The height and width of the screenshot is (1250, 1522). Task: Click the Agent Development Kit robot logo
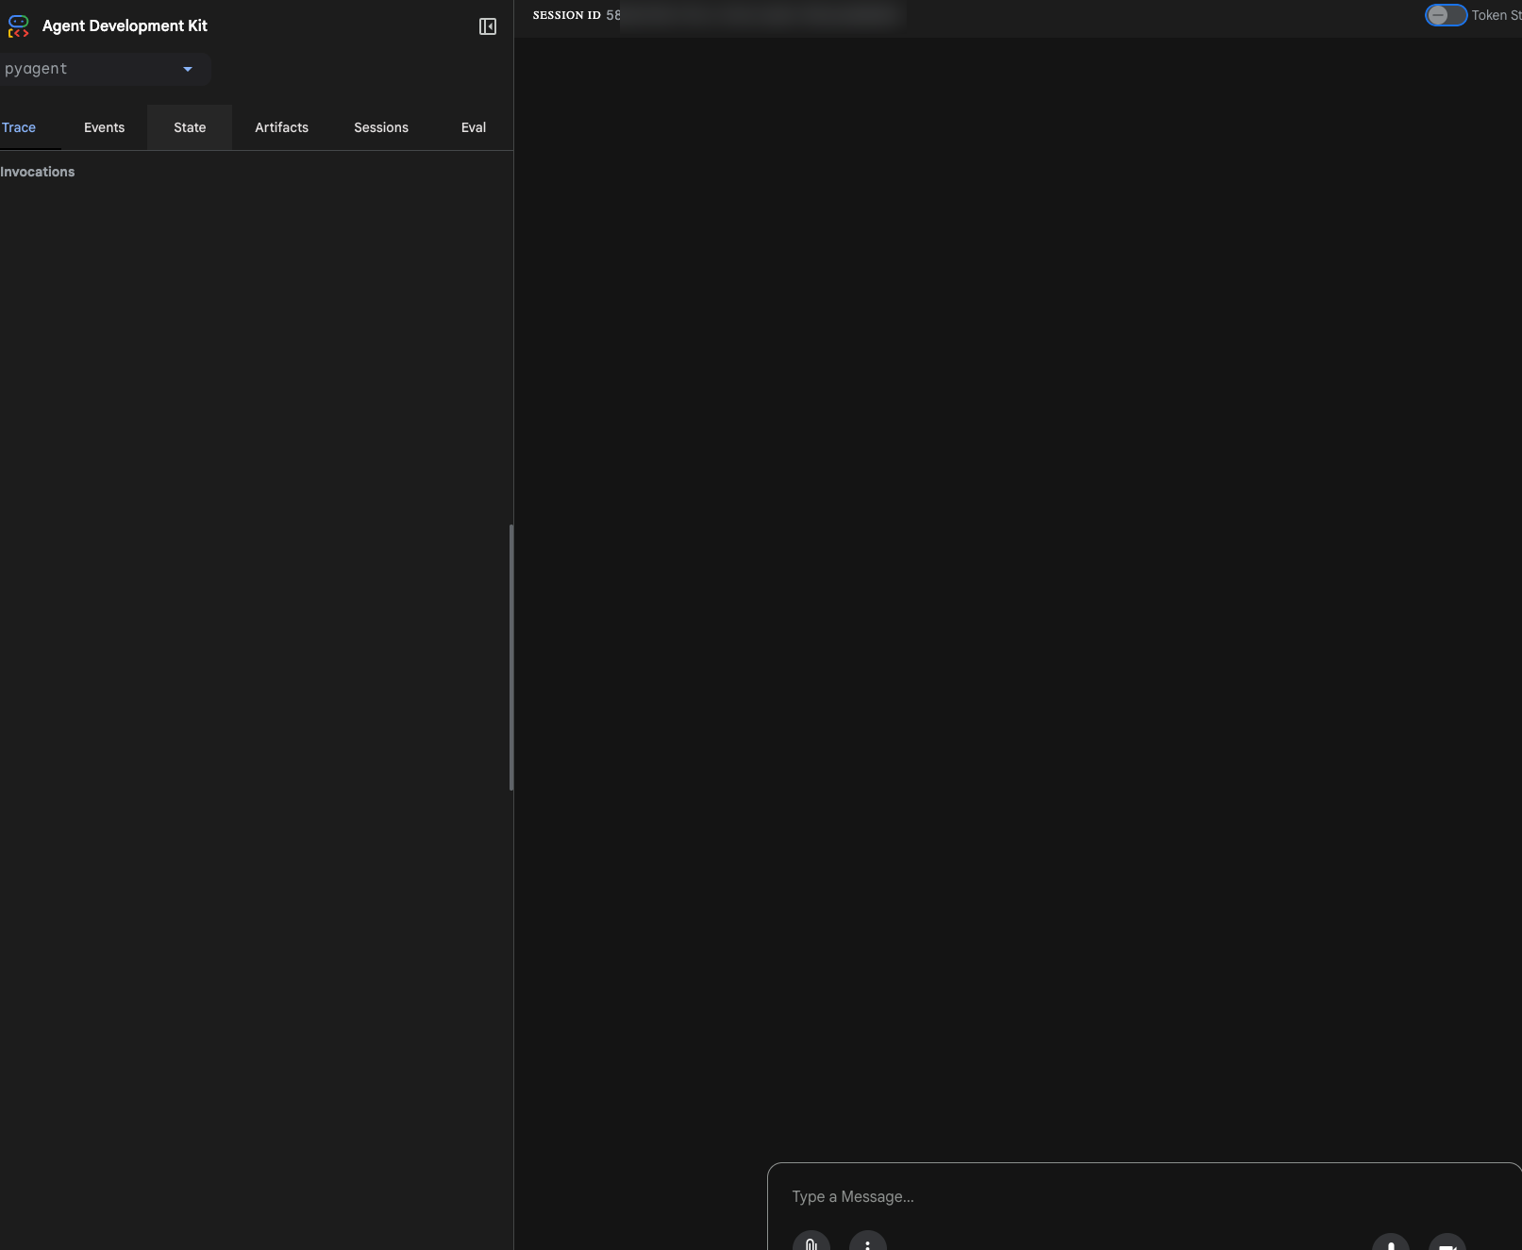19,26
